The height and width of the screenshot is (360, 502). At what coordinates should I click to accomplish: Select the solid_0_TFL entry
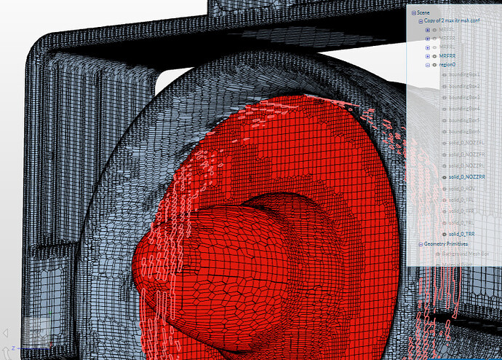click(461, 200)
